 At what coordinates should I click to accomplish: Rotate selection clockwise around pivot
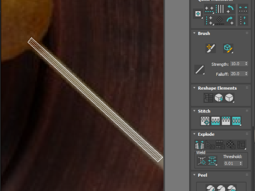[230, 21]
